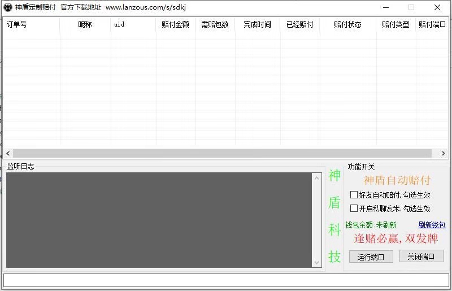Click the 赔付状态 column header
The image size is (452, 291).
coord(347,24)
